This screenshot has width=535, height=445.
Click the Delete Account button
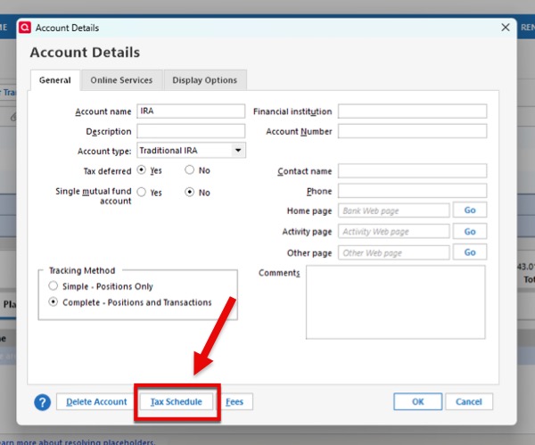pyautogui.click(x=96, y=401)
